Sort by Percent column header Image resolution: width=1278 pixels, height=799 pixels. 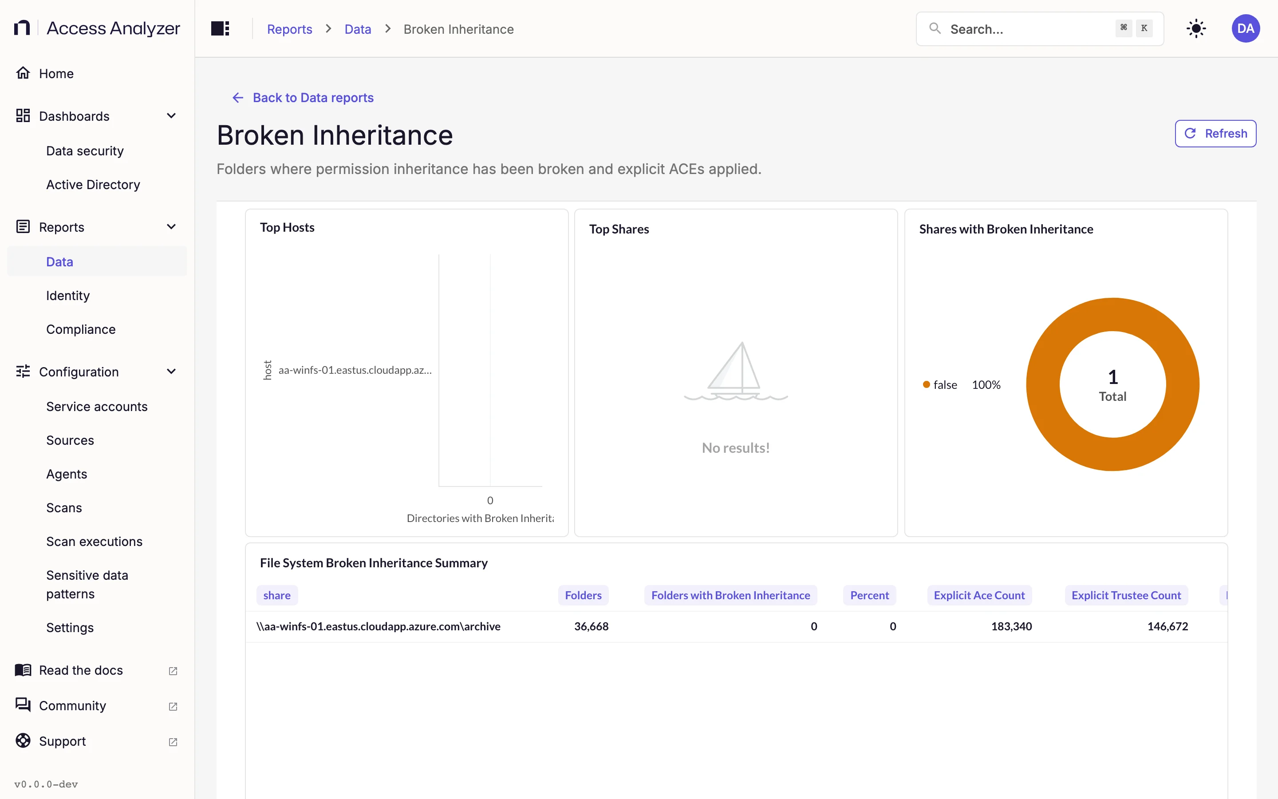click(869, 595)
